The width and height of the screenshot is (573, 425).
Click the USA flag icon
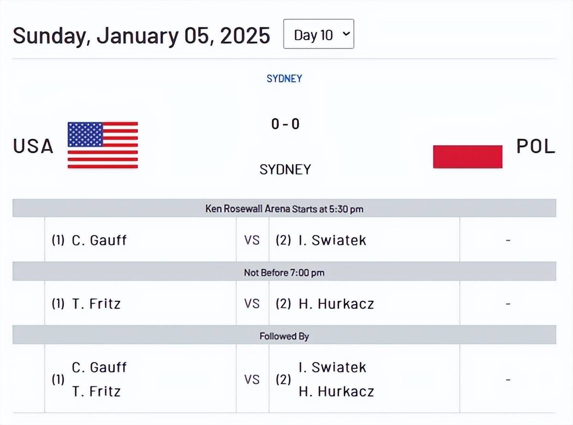pos(103,145)
